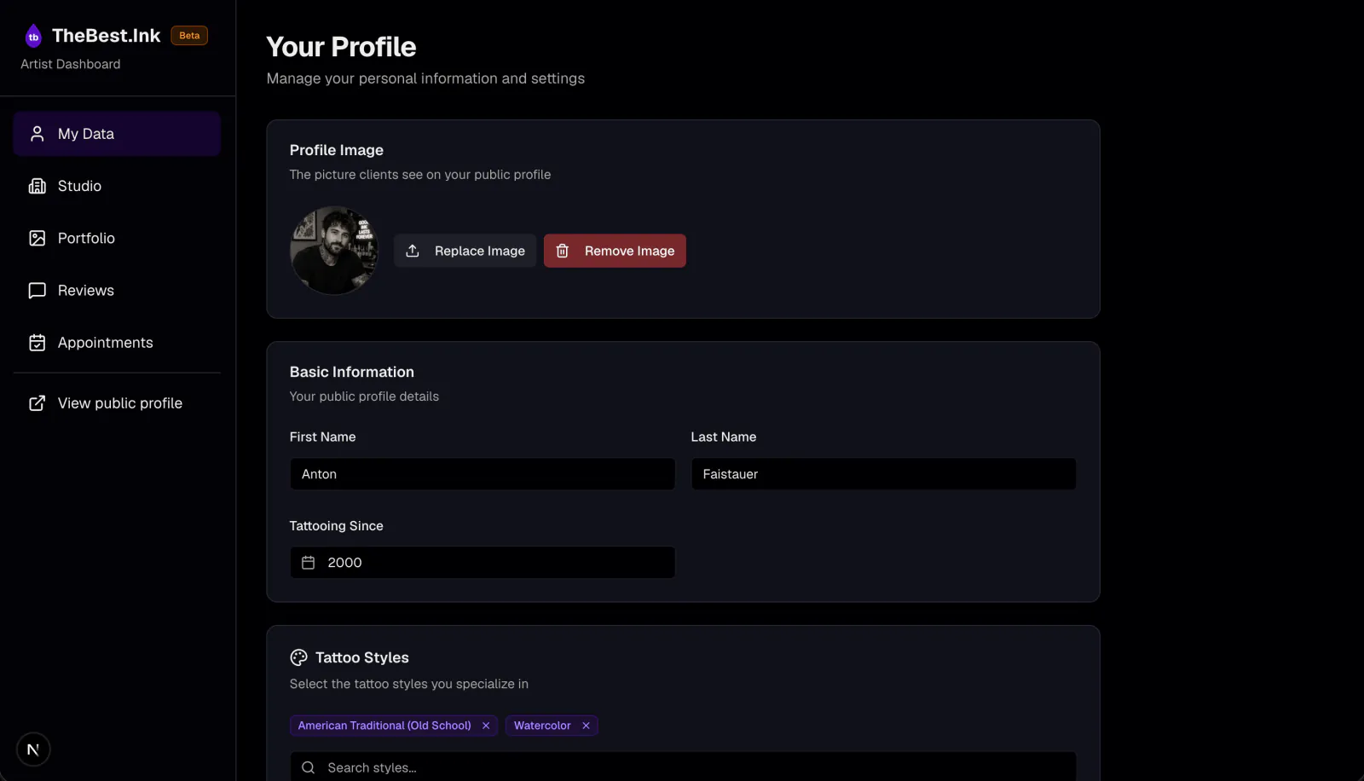Screen dimensions: 1364x781
Task: Remove the Watercolor style tag
Action: point(586,726)
